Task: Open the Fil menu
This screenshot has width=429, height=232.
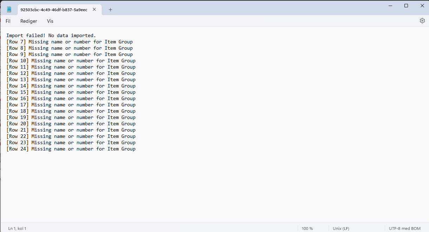Action: 8,21
